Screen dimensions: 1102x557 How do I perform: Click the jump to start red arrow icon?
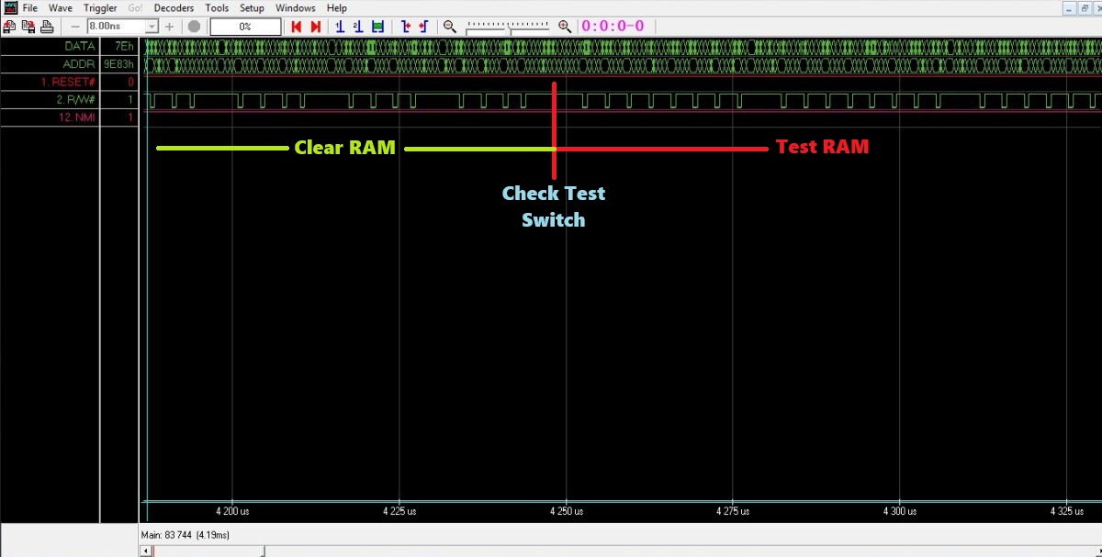(x=297, y=27)
